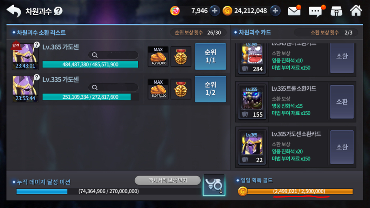Tap the back arrow icon
The width and height of the screenshot is (370, 208).
(x=14, y=11)
